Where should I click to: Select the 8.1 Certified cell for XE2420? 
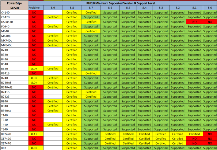(x=195, y=134)
